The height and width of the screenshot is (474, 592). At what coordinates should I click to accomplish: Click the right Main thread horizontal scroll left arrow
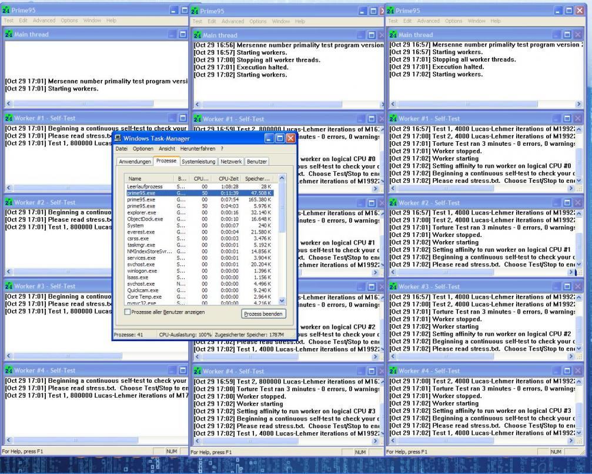pos(393,104)
